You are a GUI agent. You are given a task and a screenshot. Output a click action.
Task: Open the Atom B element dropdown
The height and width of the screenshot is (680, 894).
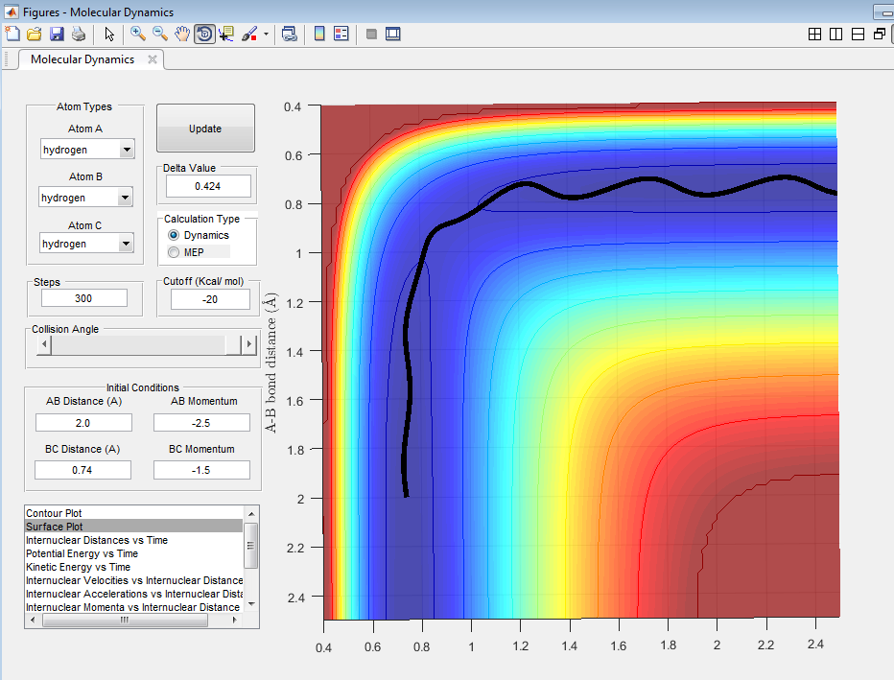124,198
